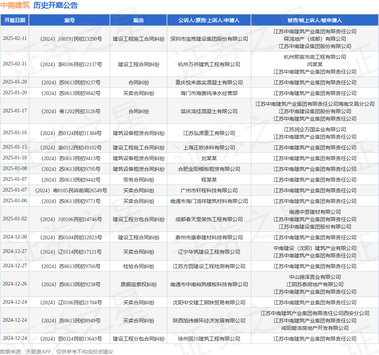
Task: Click plaintiff 南通市中南裕筑模板科技有限公司
Action: pos(209,284)
